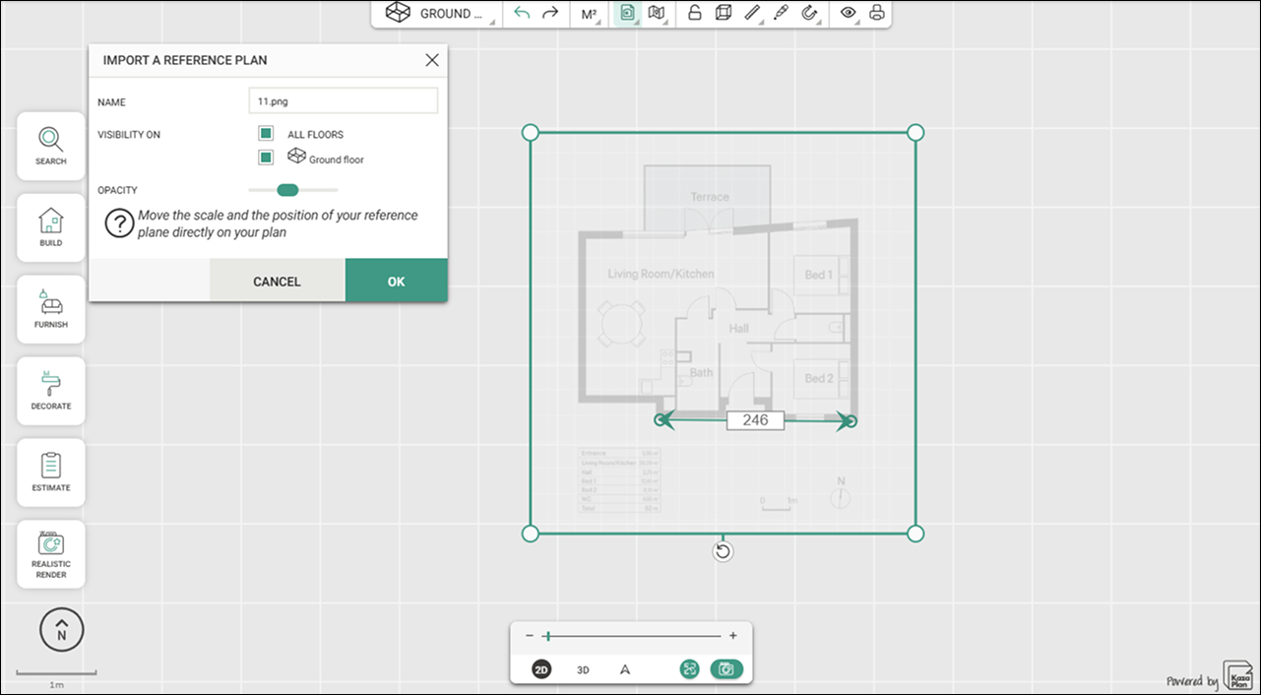Viewport: 1261px width, 695px height.
Task: Click the top-left corner resize handle
Action: tap(530, 132)
